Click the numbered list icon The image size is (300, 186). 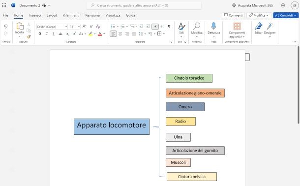[x=122, y=27]
